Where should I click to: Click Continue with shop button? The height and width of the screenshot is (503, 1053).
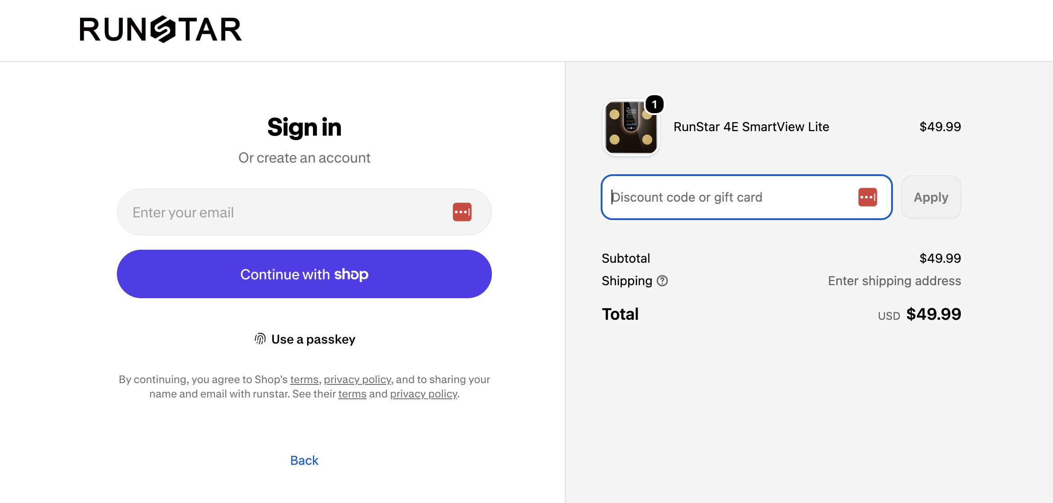(x=304, y=274)
